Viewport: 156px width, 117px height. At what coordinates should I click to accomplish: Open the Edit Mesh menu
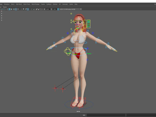pyautogui.click(x=19, y=4)
